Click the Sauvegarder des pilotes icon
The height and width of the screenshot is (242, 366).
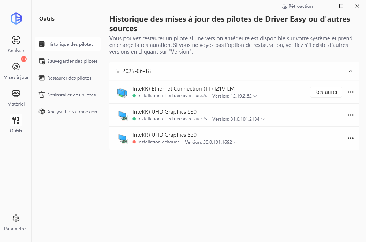click(42, 61)
